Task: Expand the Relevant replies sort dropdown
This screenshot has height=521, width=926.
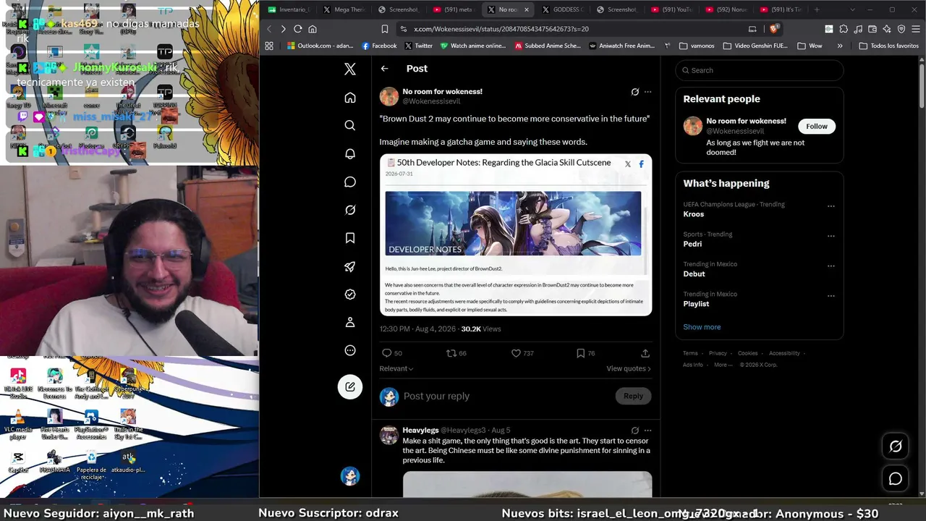Action: pyautogui.click(x=396, y=368)
